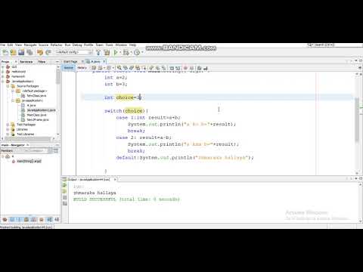Screen dimensions: 363x272
Task: Click the rightmost Navigator filter icon at bottom
Action: [x=57, y=220]
